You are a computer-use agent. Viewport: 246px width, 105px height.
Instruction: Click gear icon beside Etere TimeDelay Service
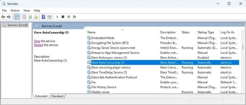[x=89, y=72]
